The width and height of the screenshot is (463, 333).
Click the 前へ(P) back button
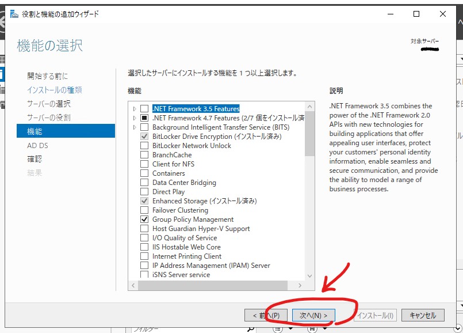point(266,315)
